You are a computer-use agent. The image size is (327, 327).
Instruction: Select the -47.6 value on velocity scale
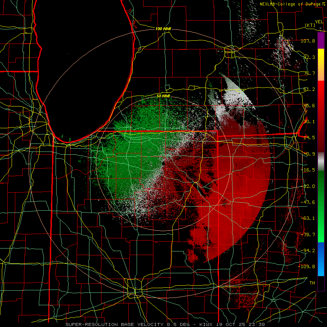tap(308, 202)
